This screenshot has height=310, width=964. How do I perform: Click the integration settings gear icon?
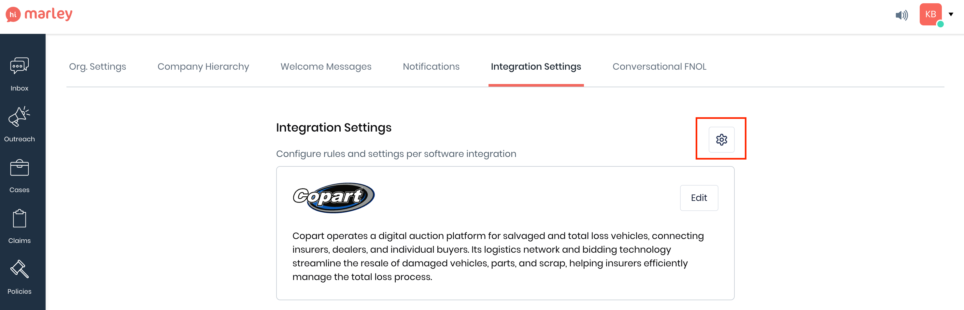721,140
